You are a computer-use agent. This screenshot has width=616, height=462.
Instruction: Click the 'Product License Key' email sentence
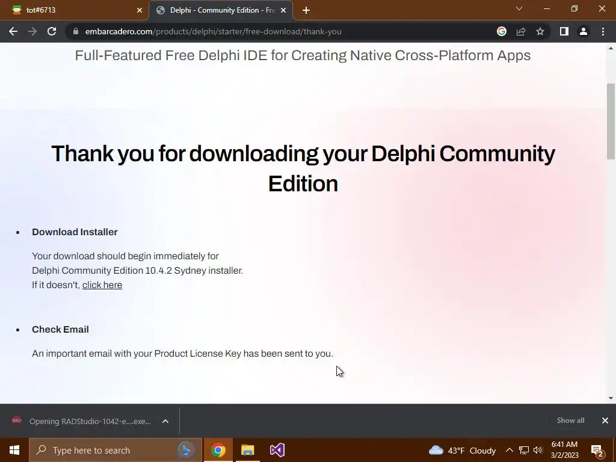point(182,354)
